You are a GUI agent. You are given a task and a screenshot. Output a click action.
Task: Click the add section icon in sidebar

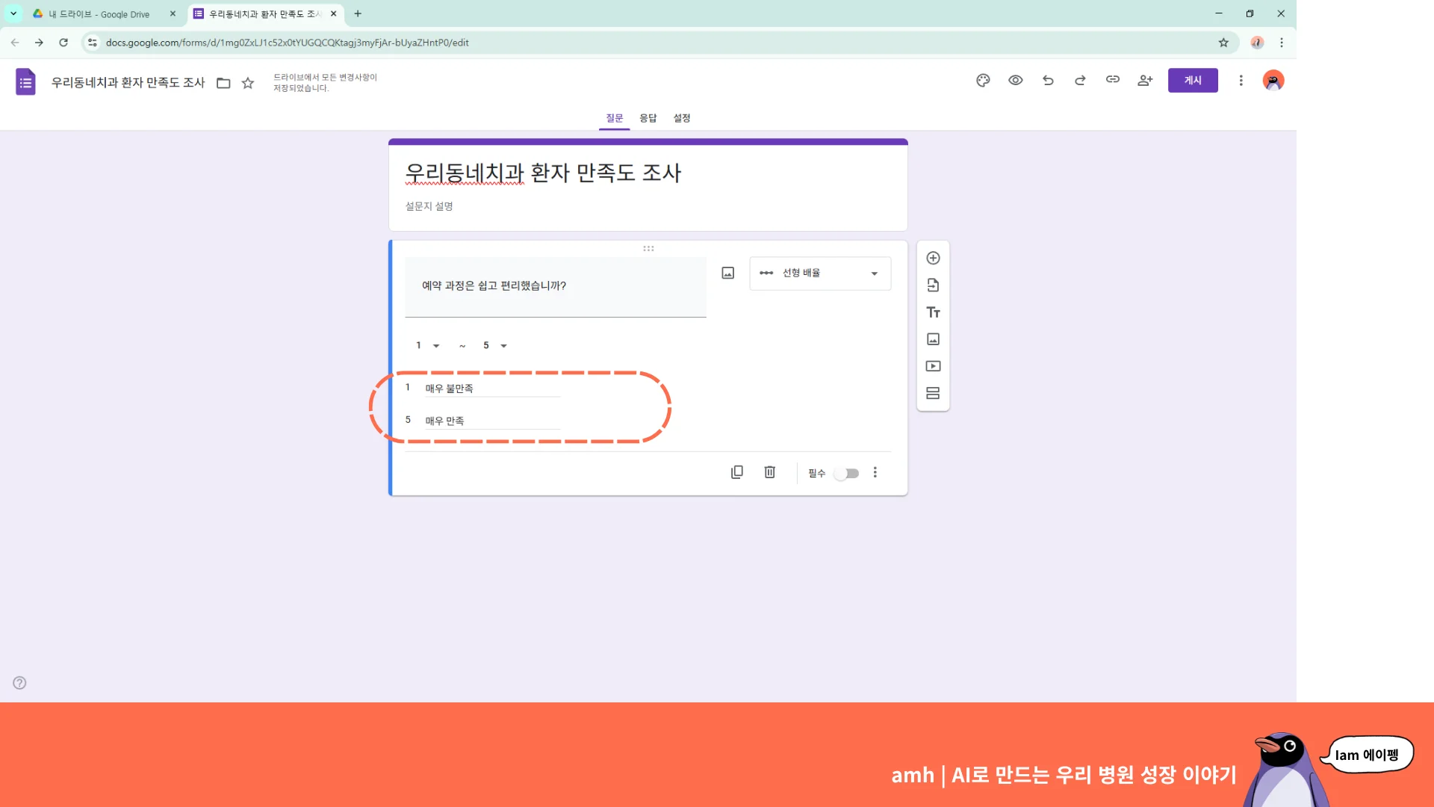click(933, 392)
